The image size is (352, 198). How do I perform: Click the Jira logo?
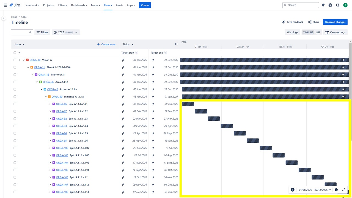tap(15, 5)
